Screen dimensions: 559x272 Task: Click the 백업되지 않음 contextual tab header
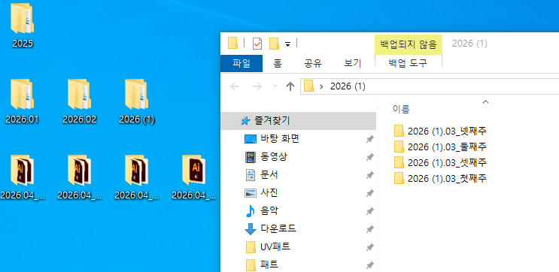[409, 44]
